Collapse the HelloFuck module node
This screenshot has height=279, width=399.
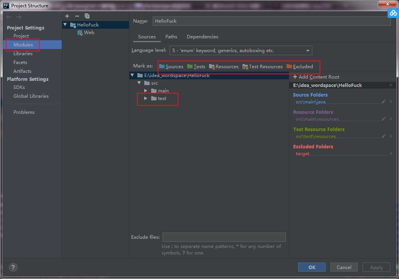click(x=65, y=25)
